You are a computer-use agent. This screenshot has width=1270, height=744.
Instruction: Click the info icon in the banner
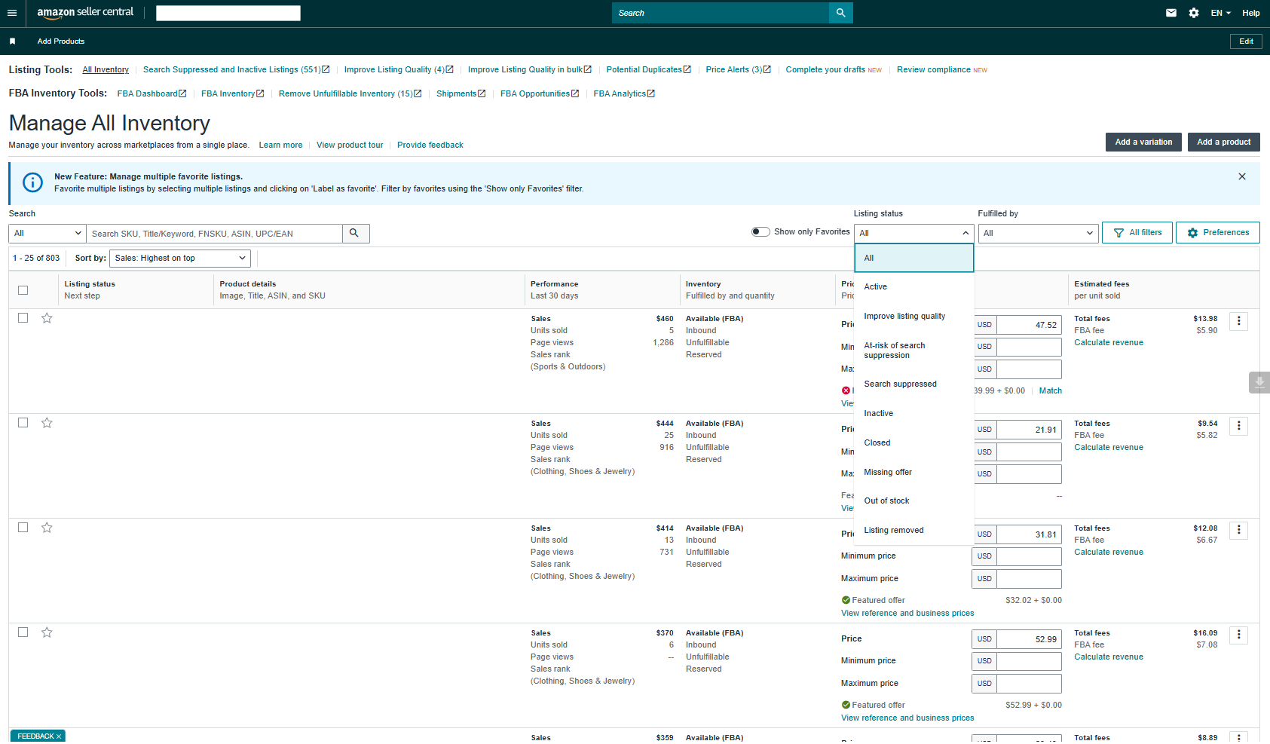click(x=32, y=182)
